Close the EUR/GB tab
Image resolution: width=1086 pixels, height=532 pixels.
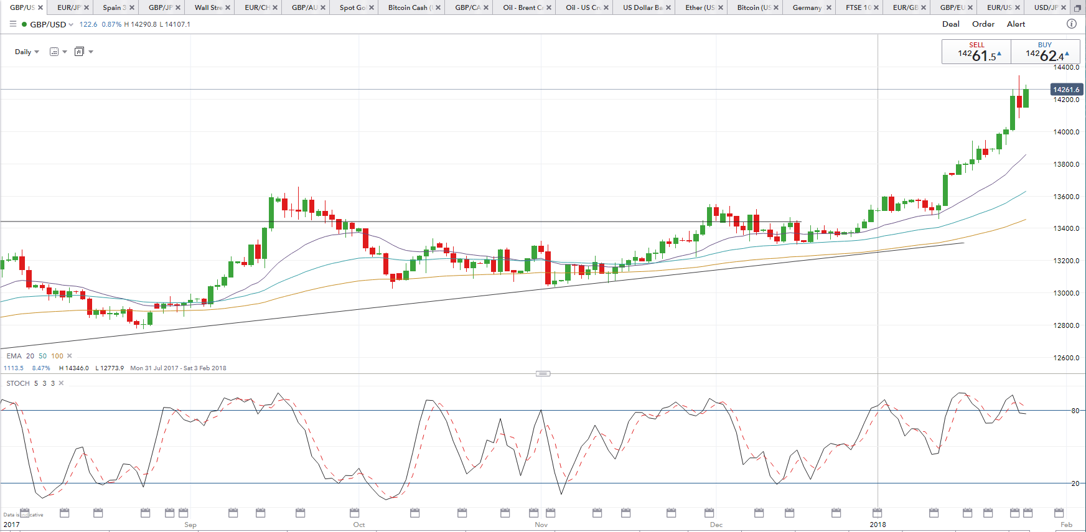(x=924, y=7)
